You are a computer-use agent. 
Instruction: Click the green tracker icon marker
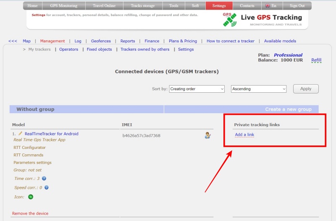coord(31,197)
